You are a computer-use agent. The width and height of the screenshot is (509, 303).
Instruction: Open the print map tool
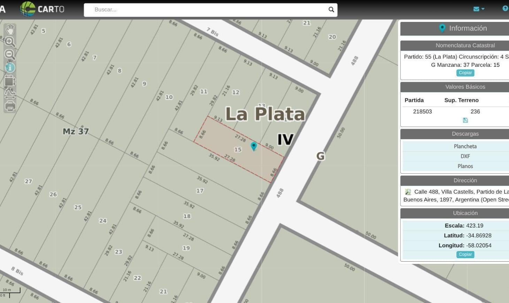point(10,106)
